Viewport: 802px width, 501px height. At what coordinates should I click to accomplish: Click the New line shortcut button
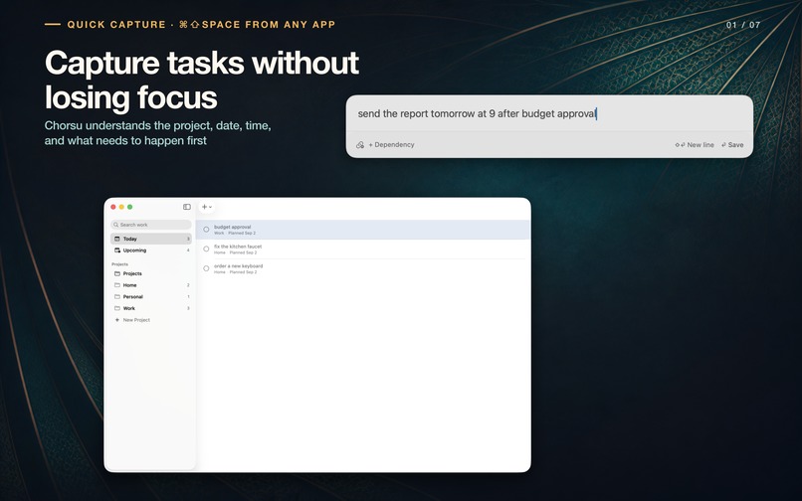(695, 145)
